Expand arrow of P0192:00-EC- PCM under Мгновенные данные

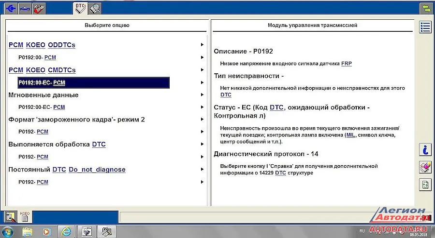pos(202,107)
